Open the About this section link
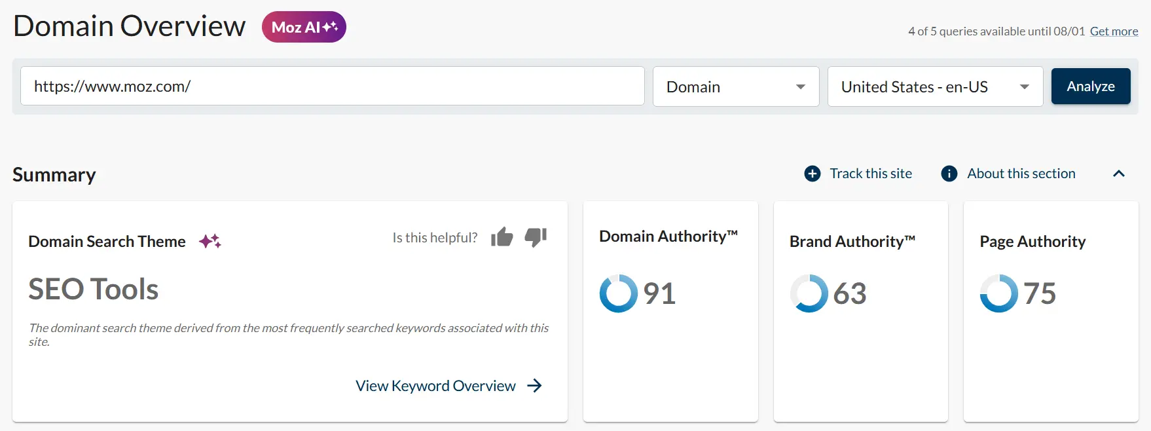Image resolution: width=1151 pixels, height=431 pixels. pos(1021,174)
